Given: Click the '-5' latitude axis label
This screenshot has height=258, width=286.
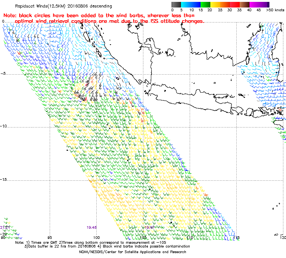Looking at the screenshot, I should (x=3, y=73).
